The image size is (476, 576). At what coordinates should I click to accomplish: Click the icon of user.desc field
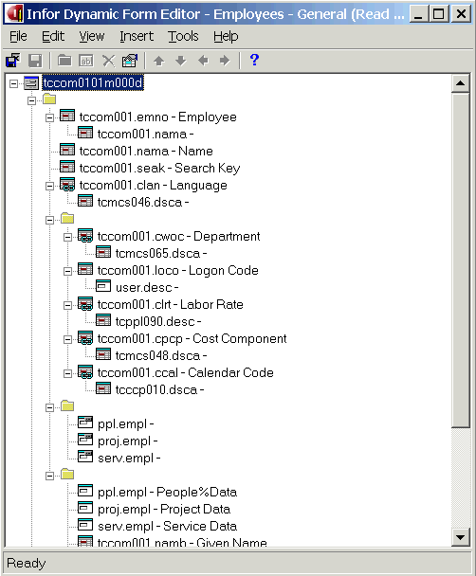click(x=103, y=286)
